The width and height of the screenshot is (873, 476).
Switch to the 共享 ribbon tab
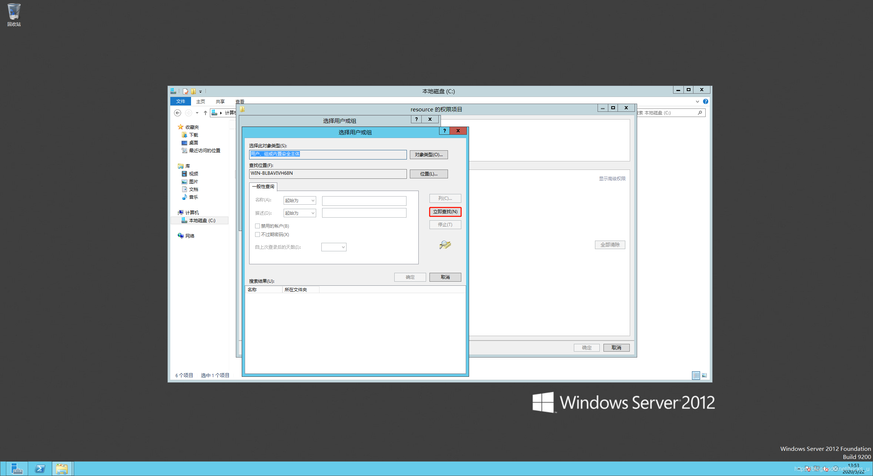pos(220,101)
